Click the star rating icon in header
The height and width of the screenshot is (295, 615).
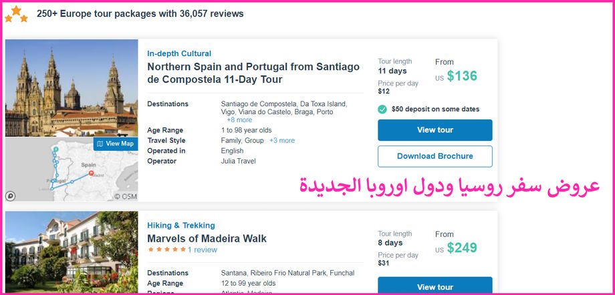coord(16,13)
